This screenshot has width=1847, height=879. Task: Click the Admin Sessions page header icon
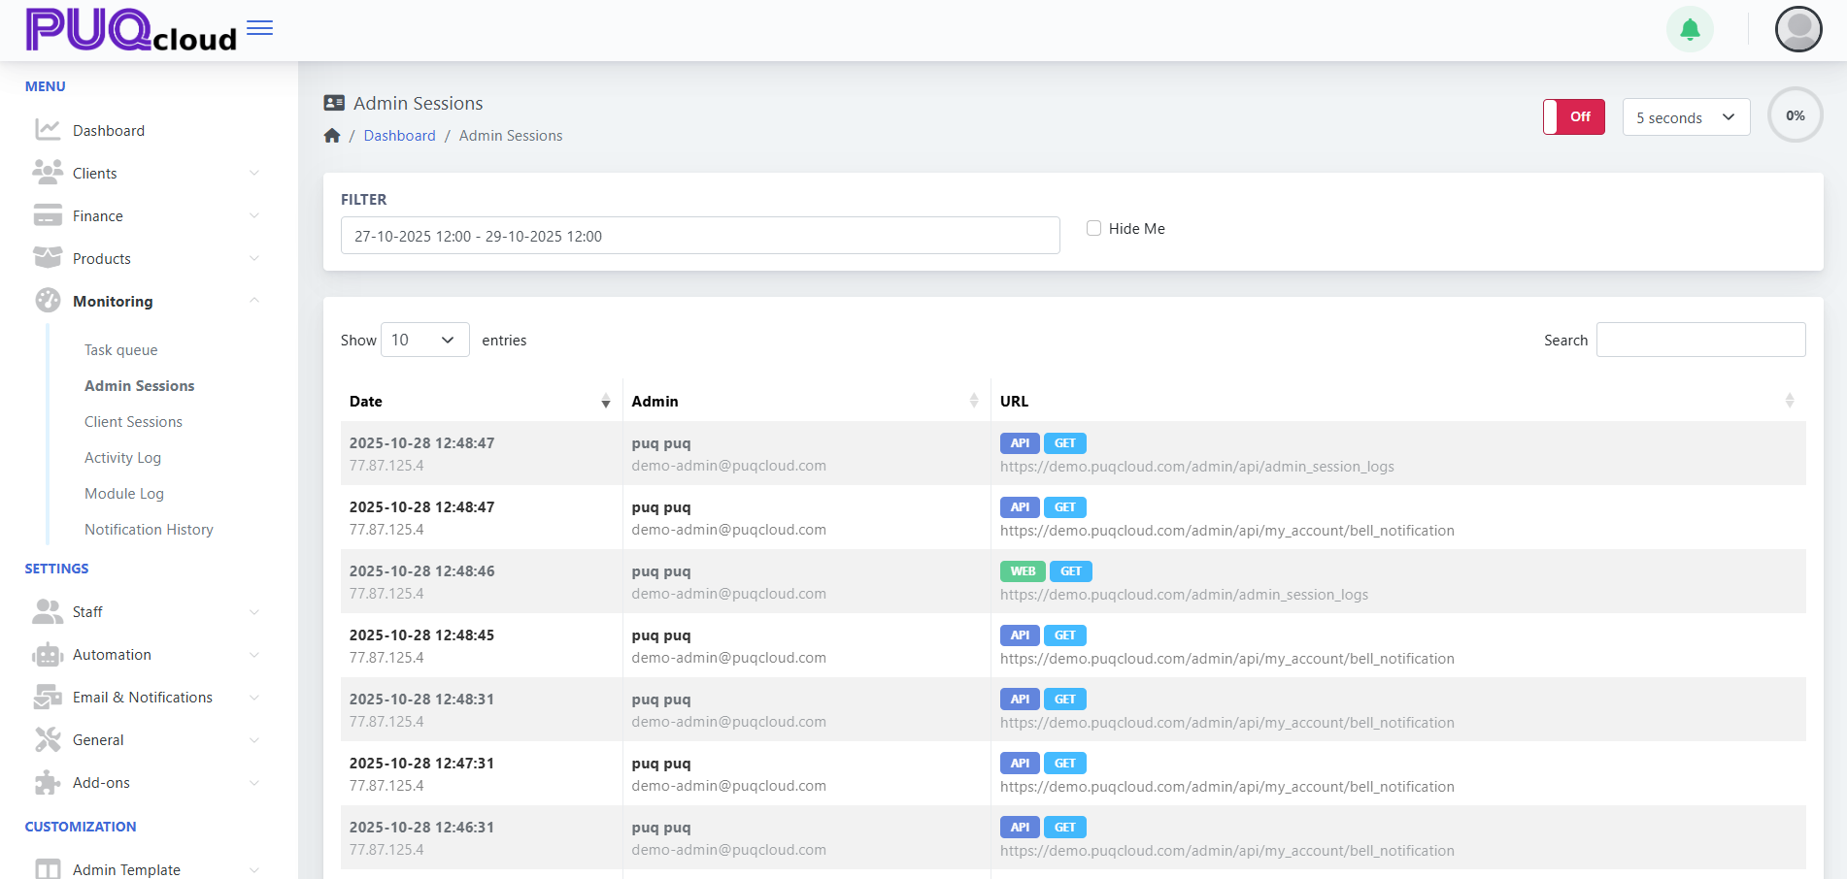click(333, 102)
